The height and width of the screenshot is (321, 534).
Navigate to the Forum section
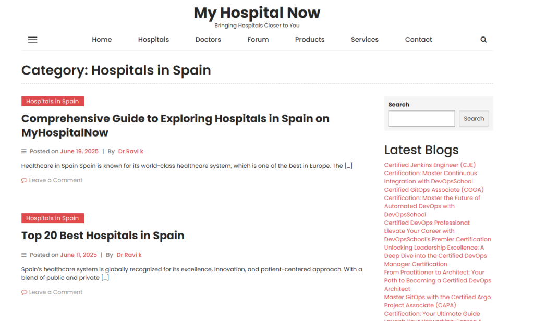258,40
